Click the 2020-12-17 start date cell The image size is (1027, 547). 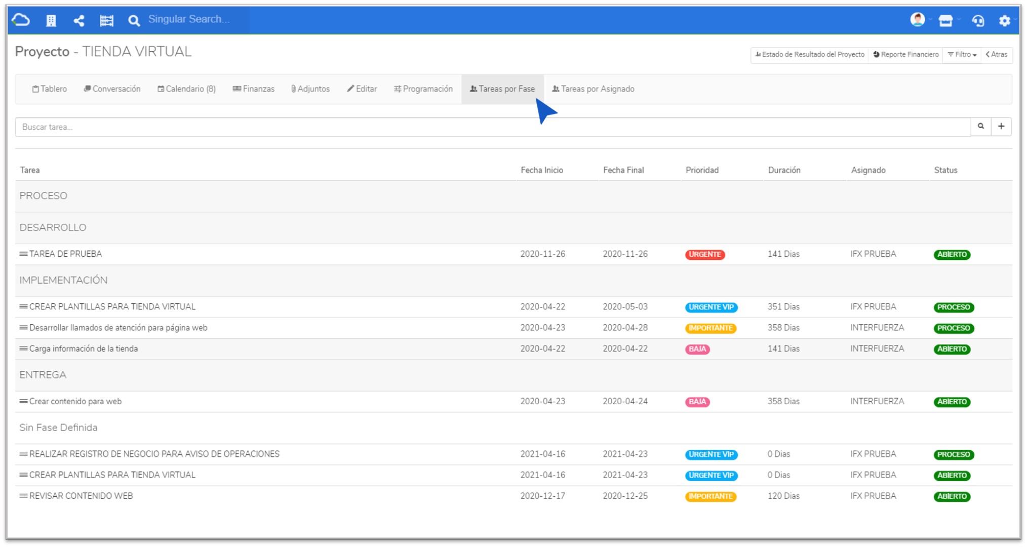pos(543,496)
